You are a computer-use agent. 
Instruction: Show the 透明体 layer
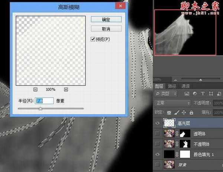tap(158, 133)
